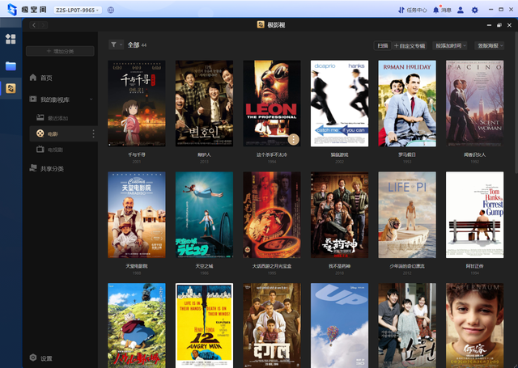
Task: Click the round menu button on Leon poster
Action: coord(293,139)
